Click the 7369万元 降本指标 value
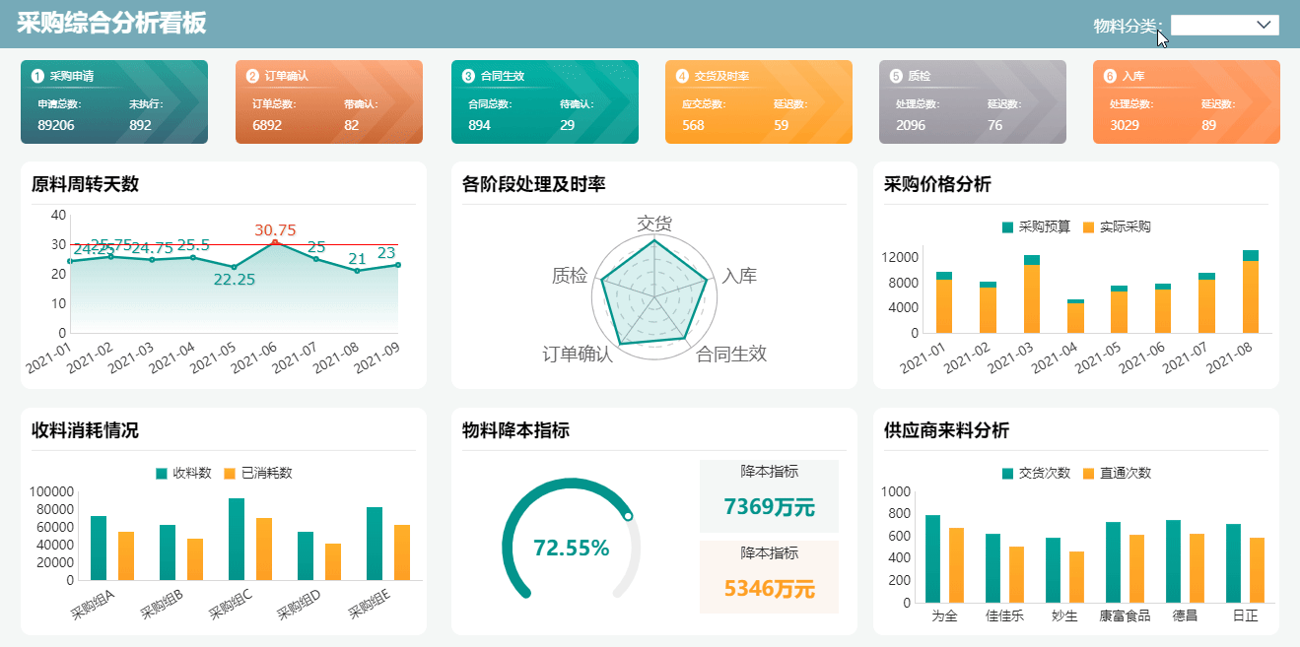This screenshot has height=647, width=1300. (769, 507)
